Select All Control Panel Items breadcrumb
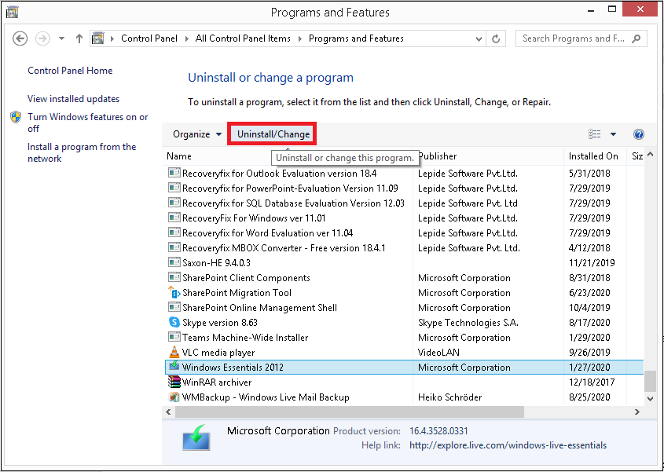Image resolution: width=664 pixels, height=472 pixels. tap(243, 38)
